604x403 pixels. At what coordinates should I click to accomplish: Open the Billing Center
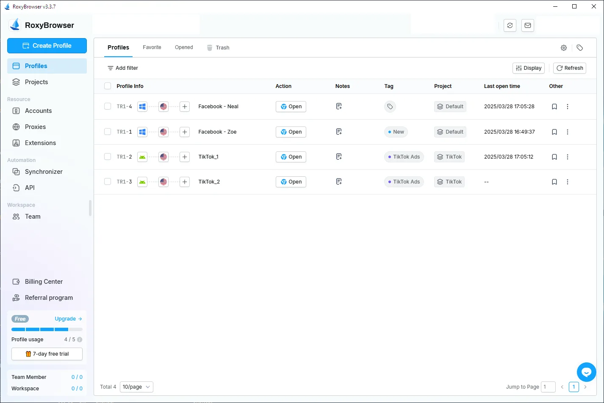47,282
